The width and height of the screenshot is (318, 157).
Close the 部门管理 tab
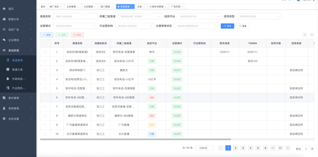[112, 7]
